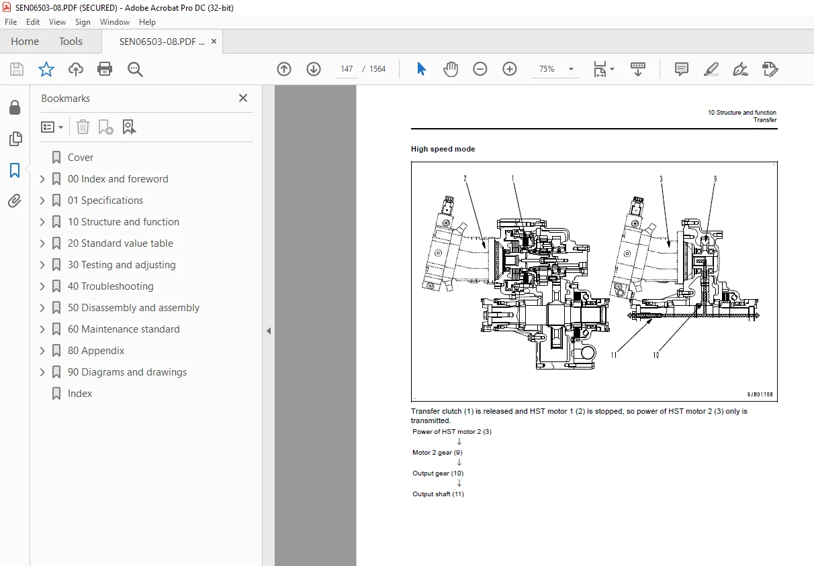Expand the 00 Index and foreword bookmark
This screenshot has width=814, height=566.
pyautogui.click(x=42, y=179)
